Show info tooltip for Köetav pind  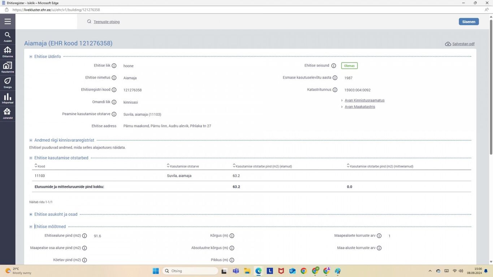(85, 260)
